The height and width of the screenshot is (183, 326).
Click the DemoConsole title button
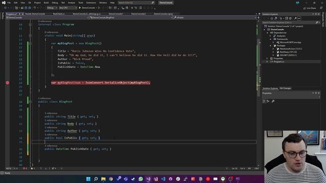click(166, 3)
